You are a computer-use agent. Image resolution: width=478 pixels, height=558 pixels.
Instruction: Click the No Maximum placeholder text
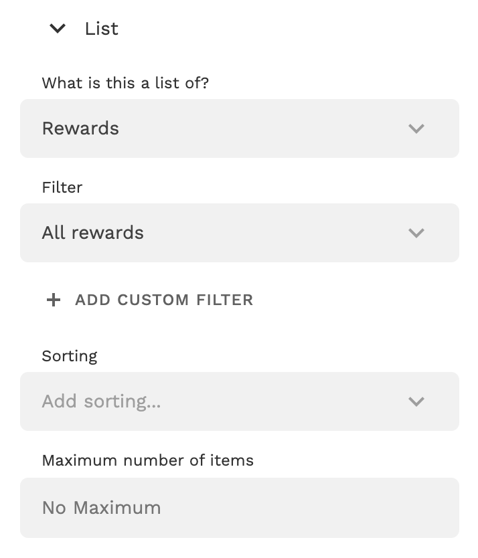(101, 508)
